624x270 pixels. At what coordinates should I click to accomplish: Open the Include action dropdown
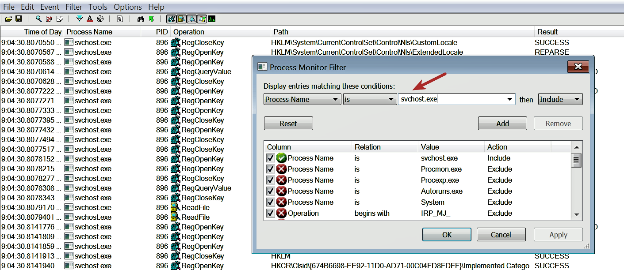coord(560,99)
